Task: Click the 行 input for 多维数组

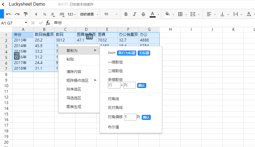Action: coord(114,85)
